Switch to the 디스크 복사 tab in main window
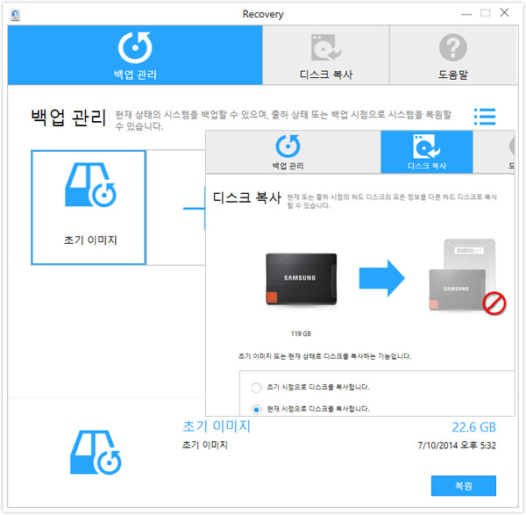 (x=326, y=55)
